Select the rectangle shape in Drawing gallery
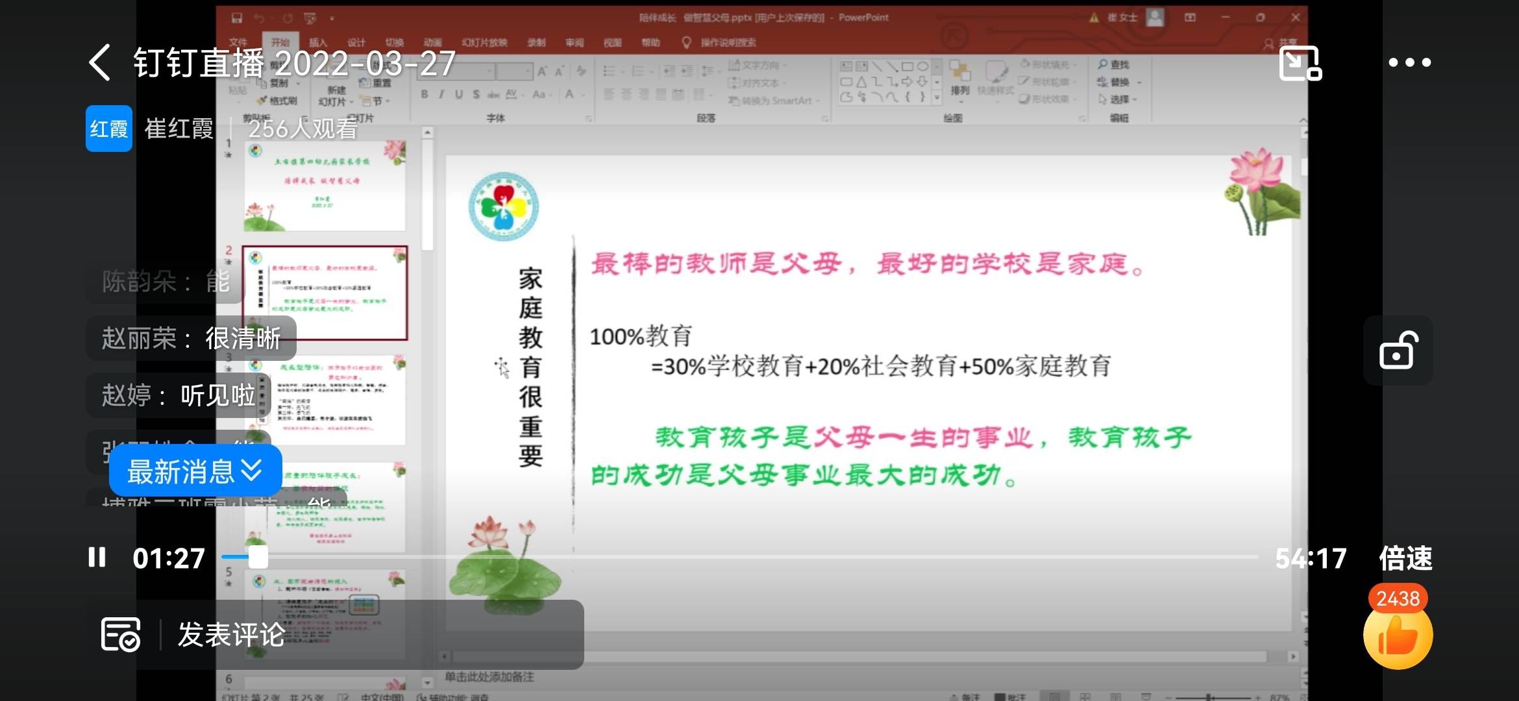 (909, 66)
